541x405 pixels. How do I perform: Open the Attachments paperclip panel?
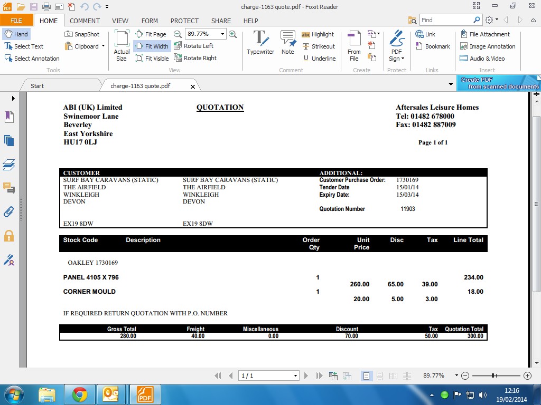pyautogui.click(x=9, y=212)
